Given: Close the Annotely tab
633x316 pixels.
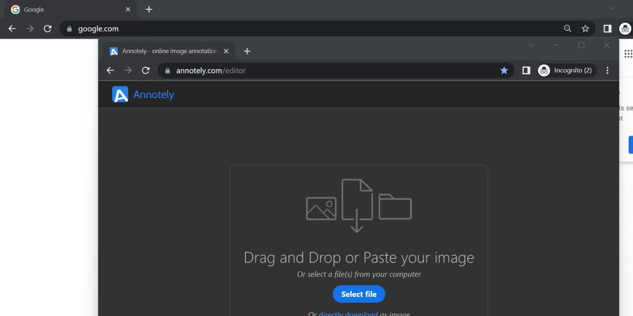Looking at the screenshot, I should 226,51.
